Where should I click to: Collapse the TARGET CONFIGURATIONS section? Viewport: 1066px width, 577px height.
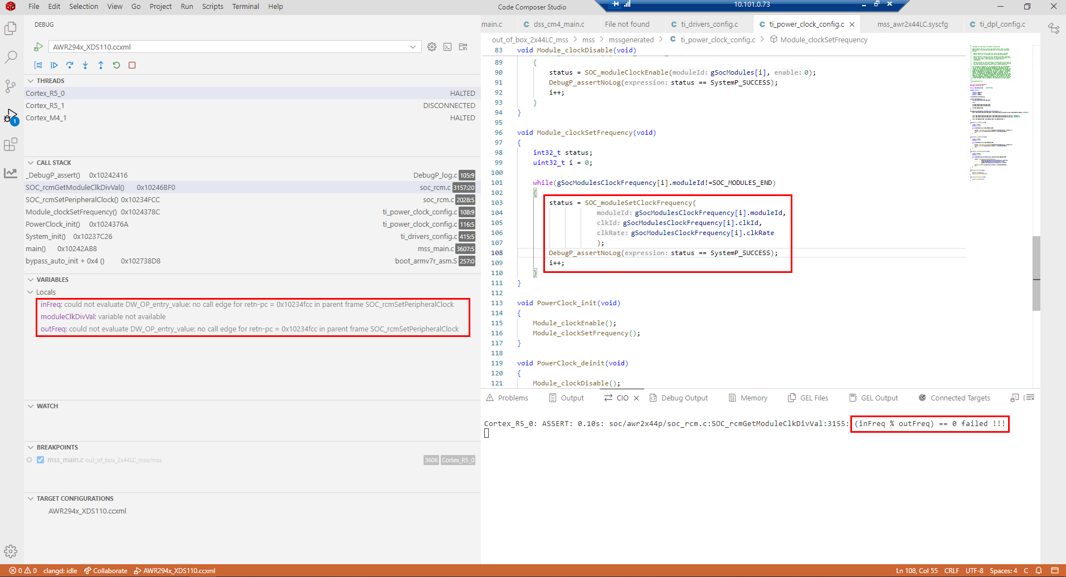[x=31, y=498]
